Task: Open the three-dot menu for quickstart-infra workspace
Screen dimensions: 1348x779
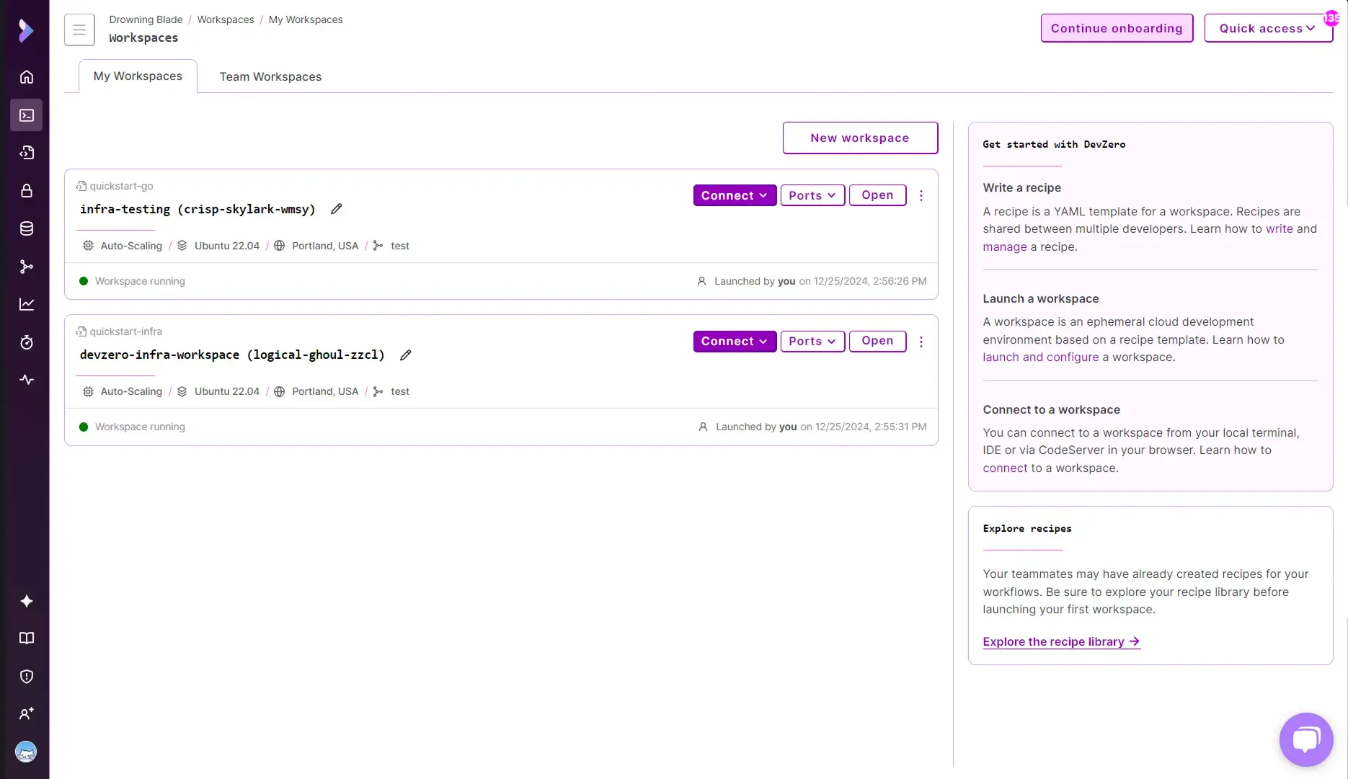Action: click(x=921, y=341)
